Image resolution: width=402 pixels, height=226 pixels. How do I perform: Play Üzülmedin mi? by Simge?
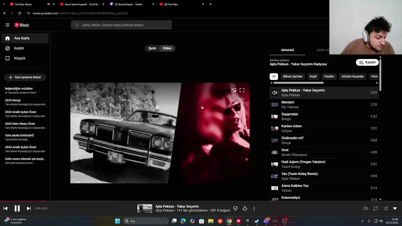(324, 140)
